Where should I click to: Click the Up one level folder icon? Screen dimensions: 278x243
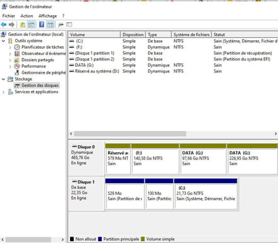(23, 25)
